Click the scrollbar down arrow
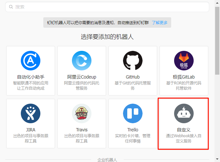This screenshot has height=162, width=220. click(217, 159)
